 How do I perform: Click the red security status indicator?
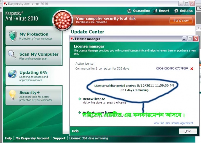click(x=63, y=20)
